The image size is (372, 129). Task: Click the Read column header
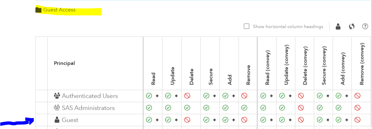pos(153,79)
